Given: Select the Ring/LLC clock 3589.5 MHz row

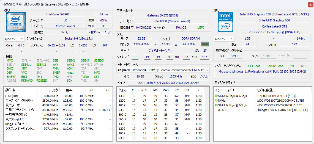Looking at the screenshot, I should point(58,124).
